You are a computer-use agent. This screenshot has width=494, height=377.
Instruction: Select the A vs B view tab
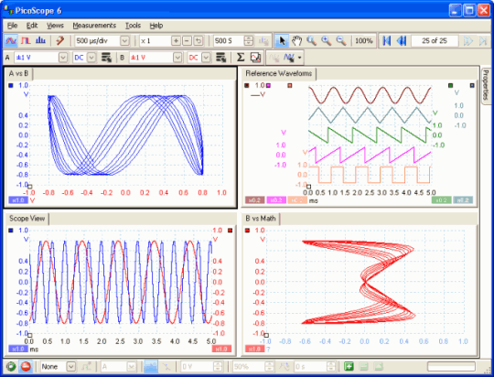(18, 73)
